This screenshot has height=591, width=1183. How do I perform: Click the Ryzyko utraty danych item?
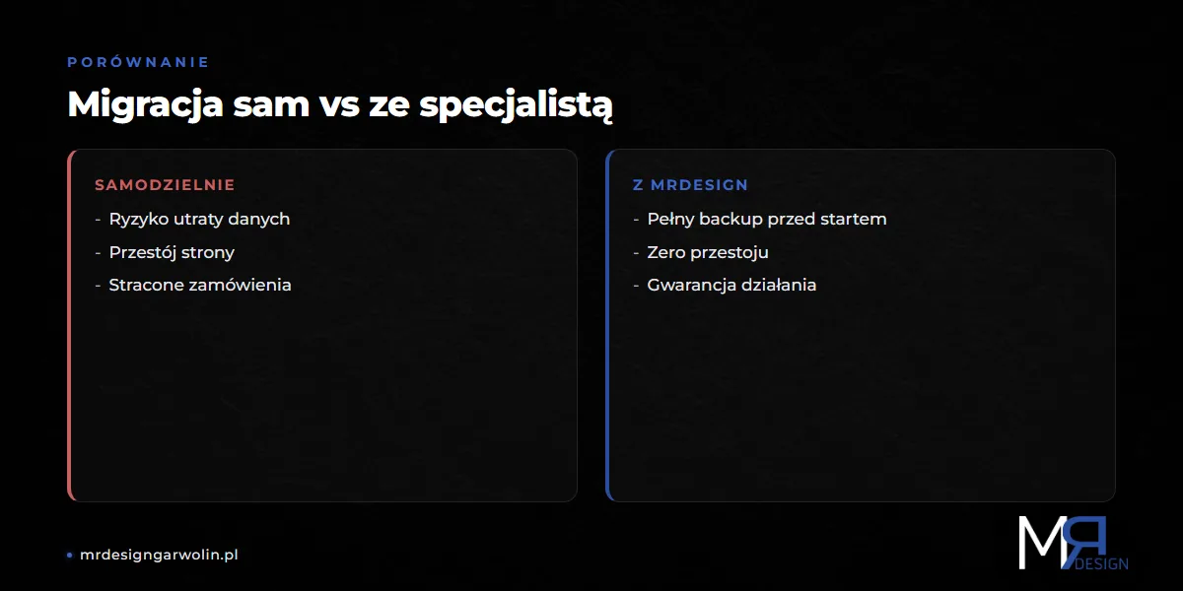point(199,220)
